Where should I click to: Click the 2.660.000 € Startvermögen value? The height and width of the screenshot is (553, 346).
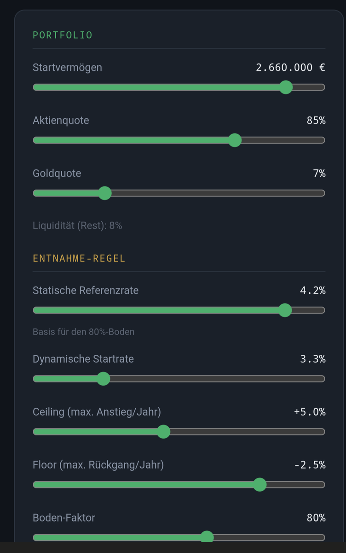click(x=291, y=68)
